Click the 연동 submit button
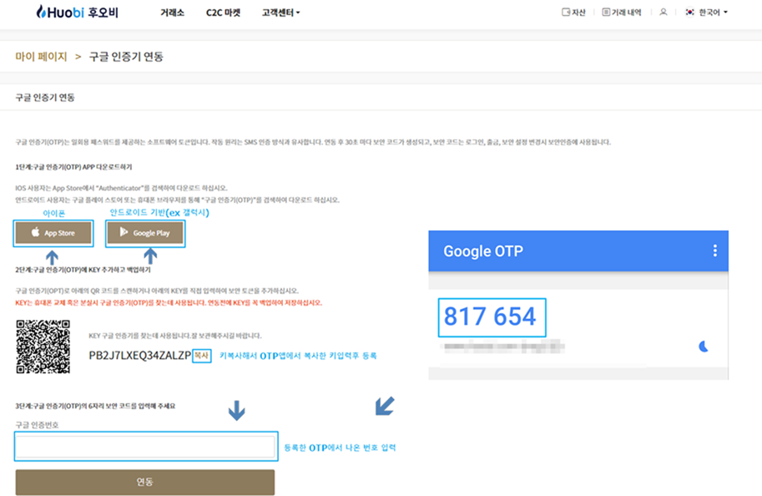Image resolution: width=762 pixels, height=496 pixels. pos(145,482)
